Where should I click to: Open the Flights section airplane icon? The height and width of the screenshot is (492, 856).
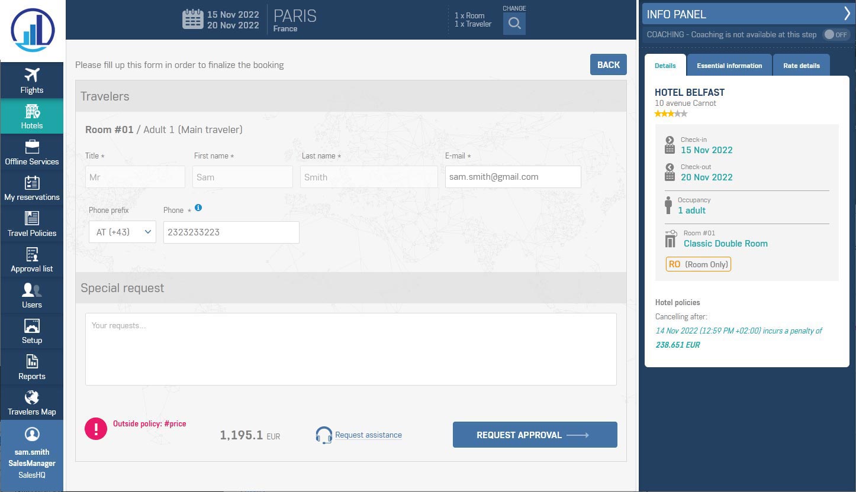click(31, 76)
